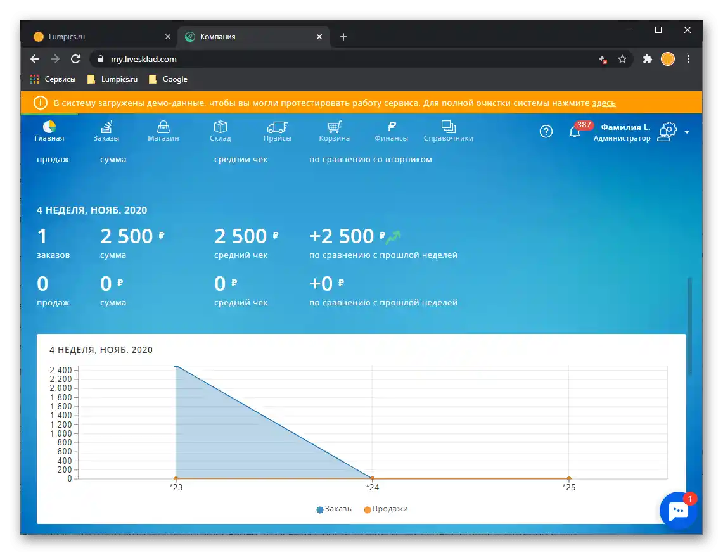Open the Прайсы section
The width and height of the screenshot is (723, 555).
coord(277,131)
